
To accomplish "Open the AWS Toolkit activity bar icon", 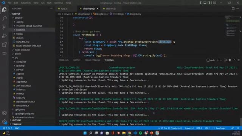I will (x=4, y=53).
